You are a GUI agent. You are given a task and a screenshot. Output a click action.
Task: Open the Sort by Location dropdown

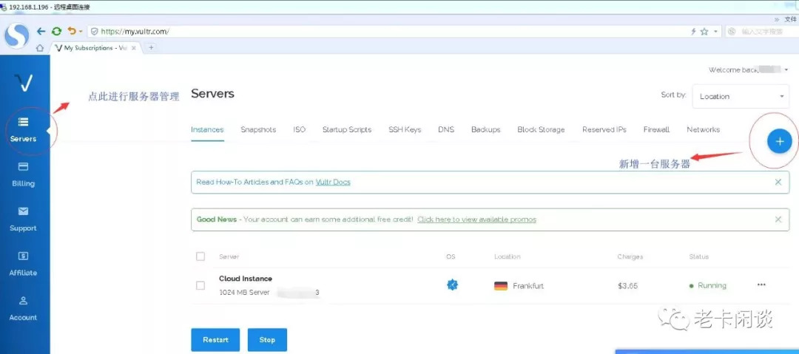click(741, 96)
